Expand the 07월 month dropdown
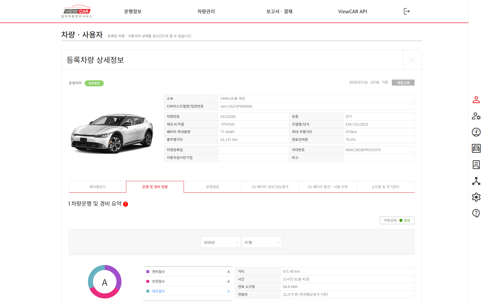 [x=262, y=242]
